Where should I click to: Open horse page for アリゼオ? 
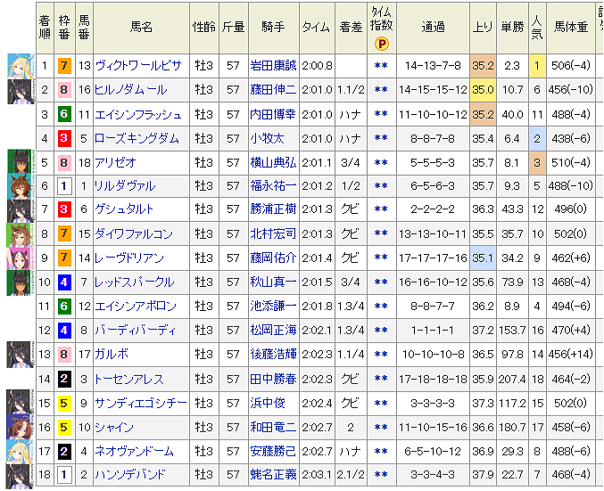[x=116, y=163]
